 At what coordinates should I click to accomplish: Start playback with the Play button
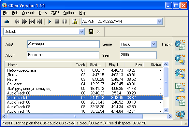coord(50,22)
